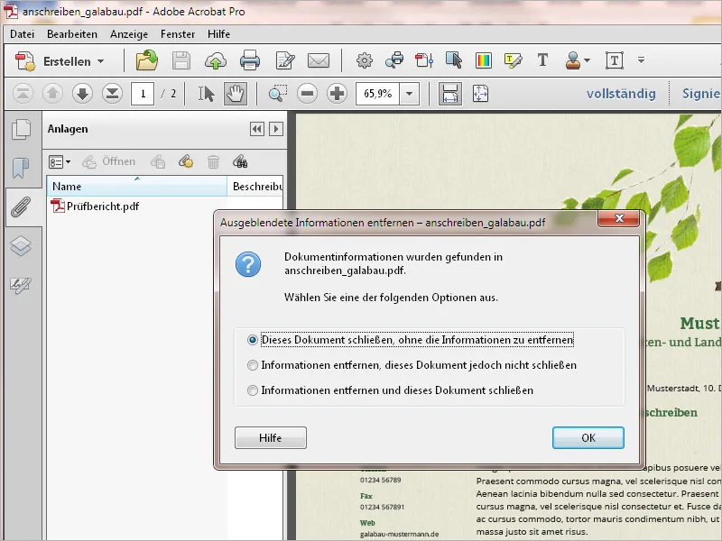Click the add attachment icon in Anlagen

click(x=186, y=161)
